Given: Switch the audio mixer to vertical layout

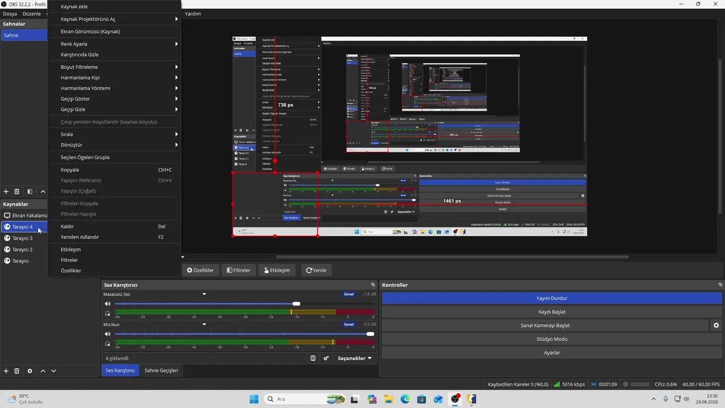Looking at the screenshot, I should click(313, 358).
